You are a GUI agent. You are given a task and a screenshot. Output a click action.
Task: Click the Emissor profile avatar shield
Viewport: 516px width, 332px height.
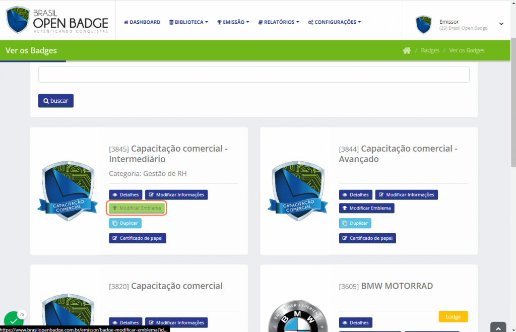coord(423,24)
